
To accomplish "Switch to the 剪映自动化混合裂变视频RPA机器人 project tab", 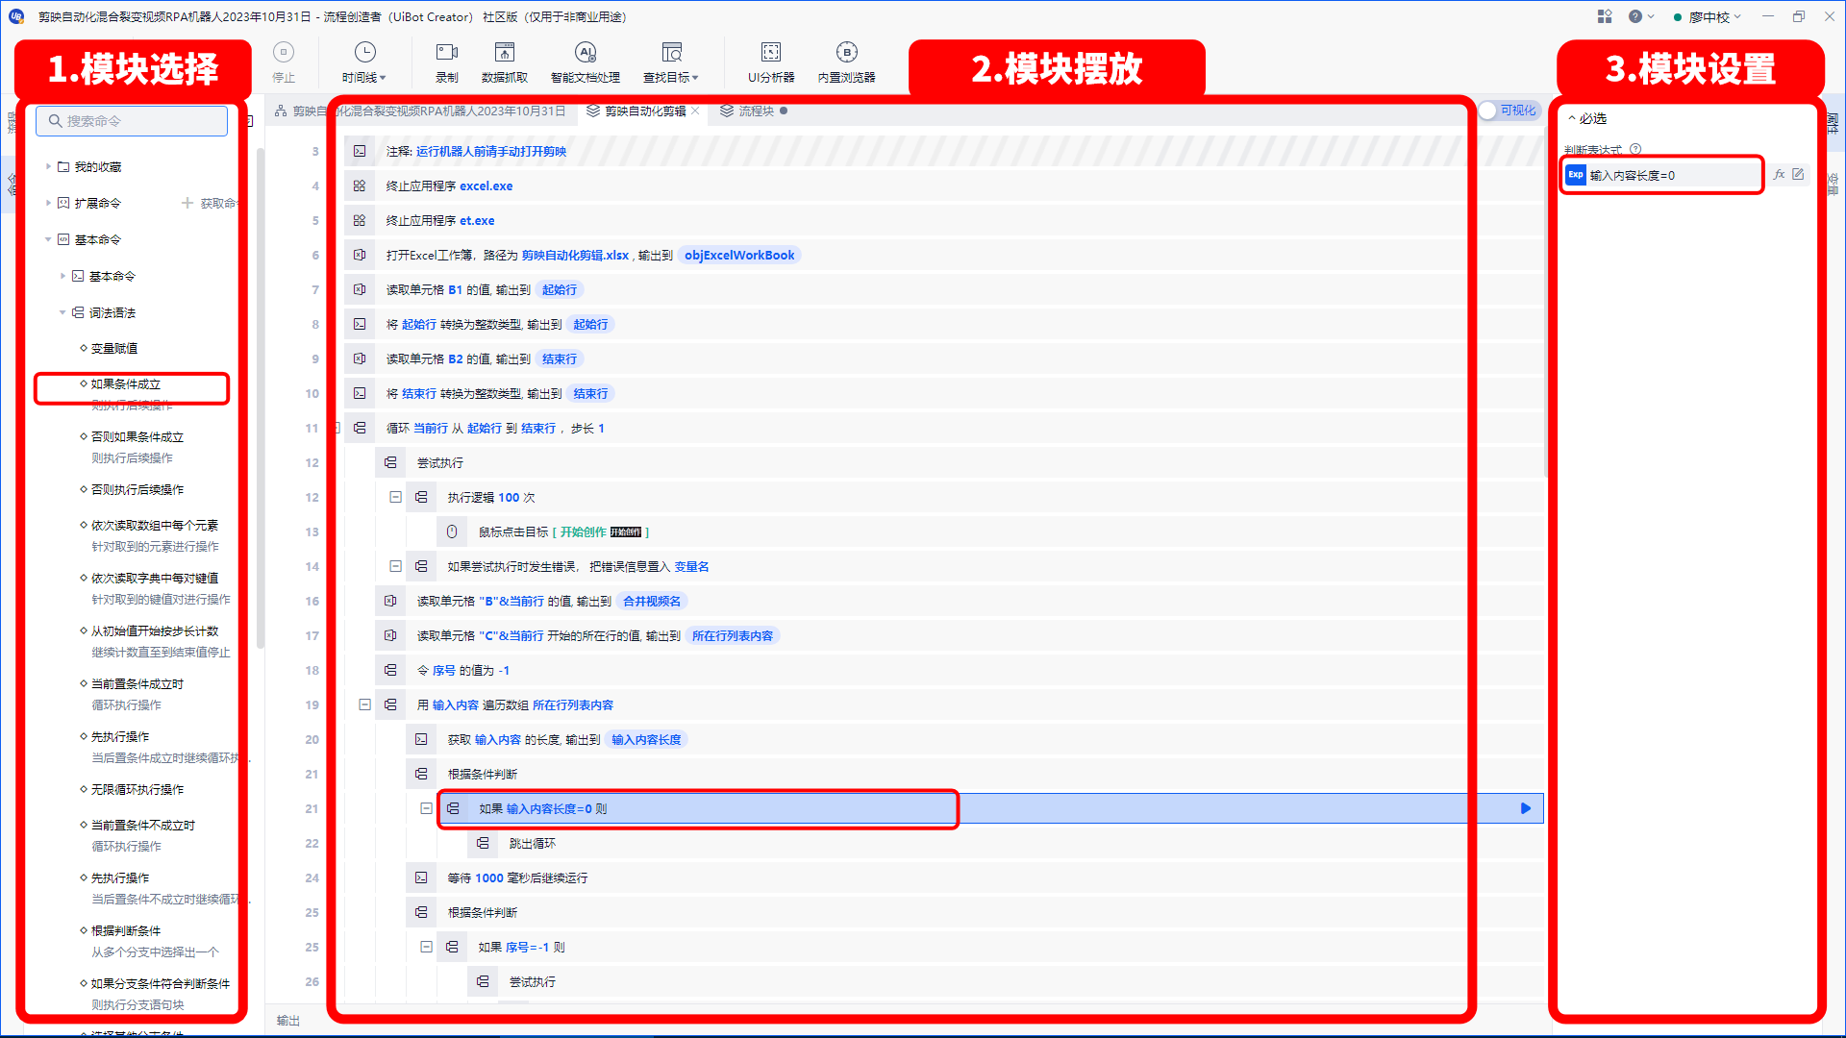I will tap(420, 111).
